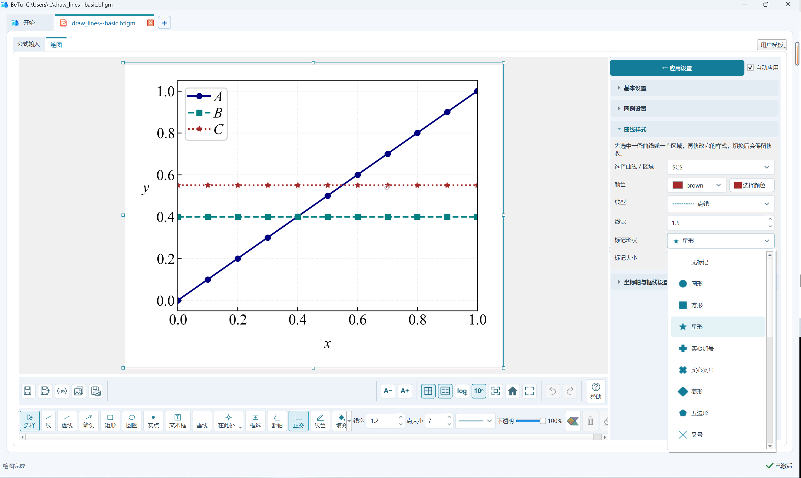This screenshot has height=478, width=801.
Task: Expand the 基本设置 section
Action: (x=694, y=88)
